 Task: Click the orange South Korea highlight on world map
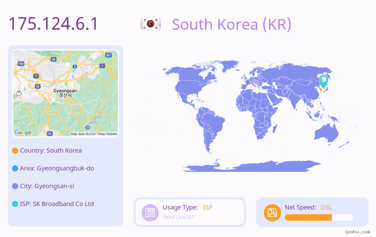[321, 90]
